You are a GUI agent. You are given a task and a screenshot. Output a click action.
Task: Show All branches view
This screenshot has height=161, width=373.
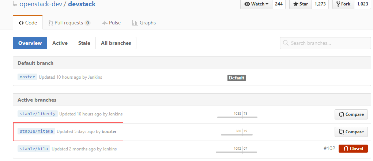click(x=116, y=43)
